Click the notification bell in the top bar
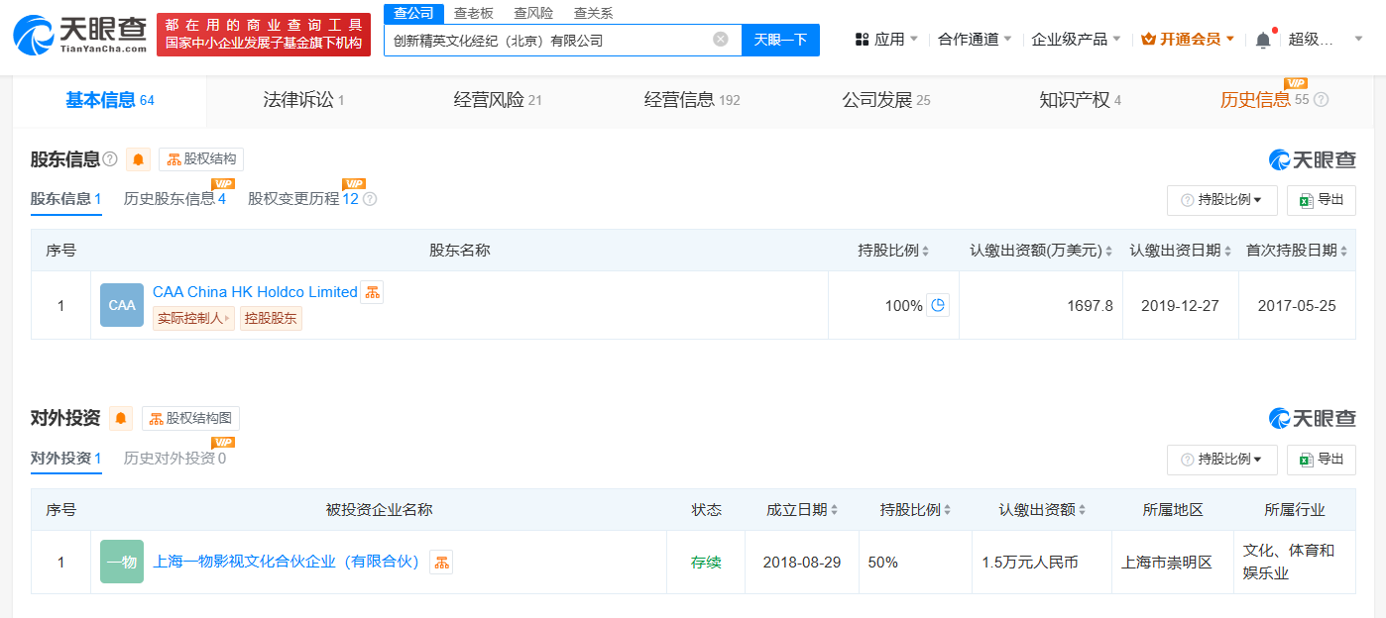This screenshot has width=1386, height=618. point(1262,40)
